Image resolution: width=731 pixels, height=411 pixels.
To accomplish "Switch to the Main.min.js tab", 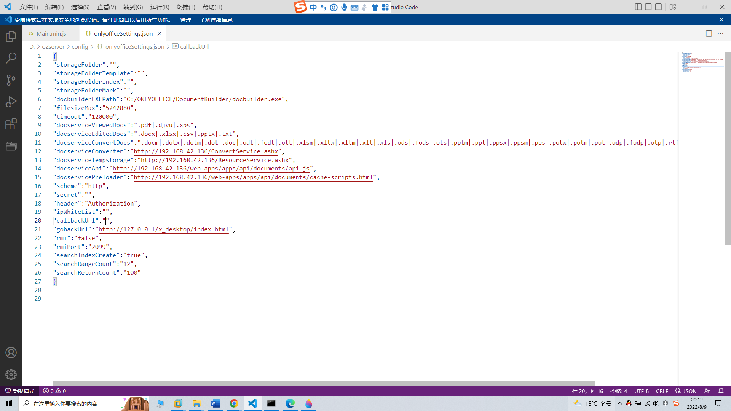I will pyautogui.click(x=51, y=33).
